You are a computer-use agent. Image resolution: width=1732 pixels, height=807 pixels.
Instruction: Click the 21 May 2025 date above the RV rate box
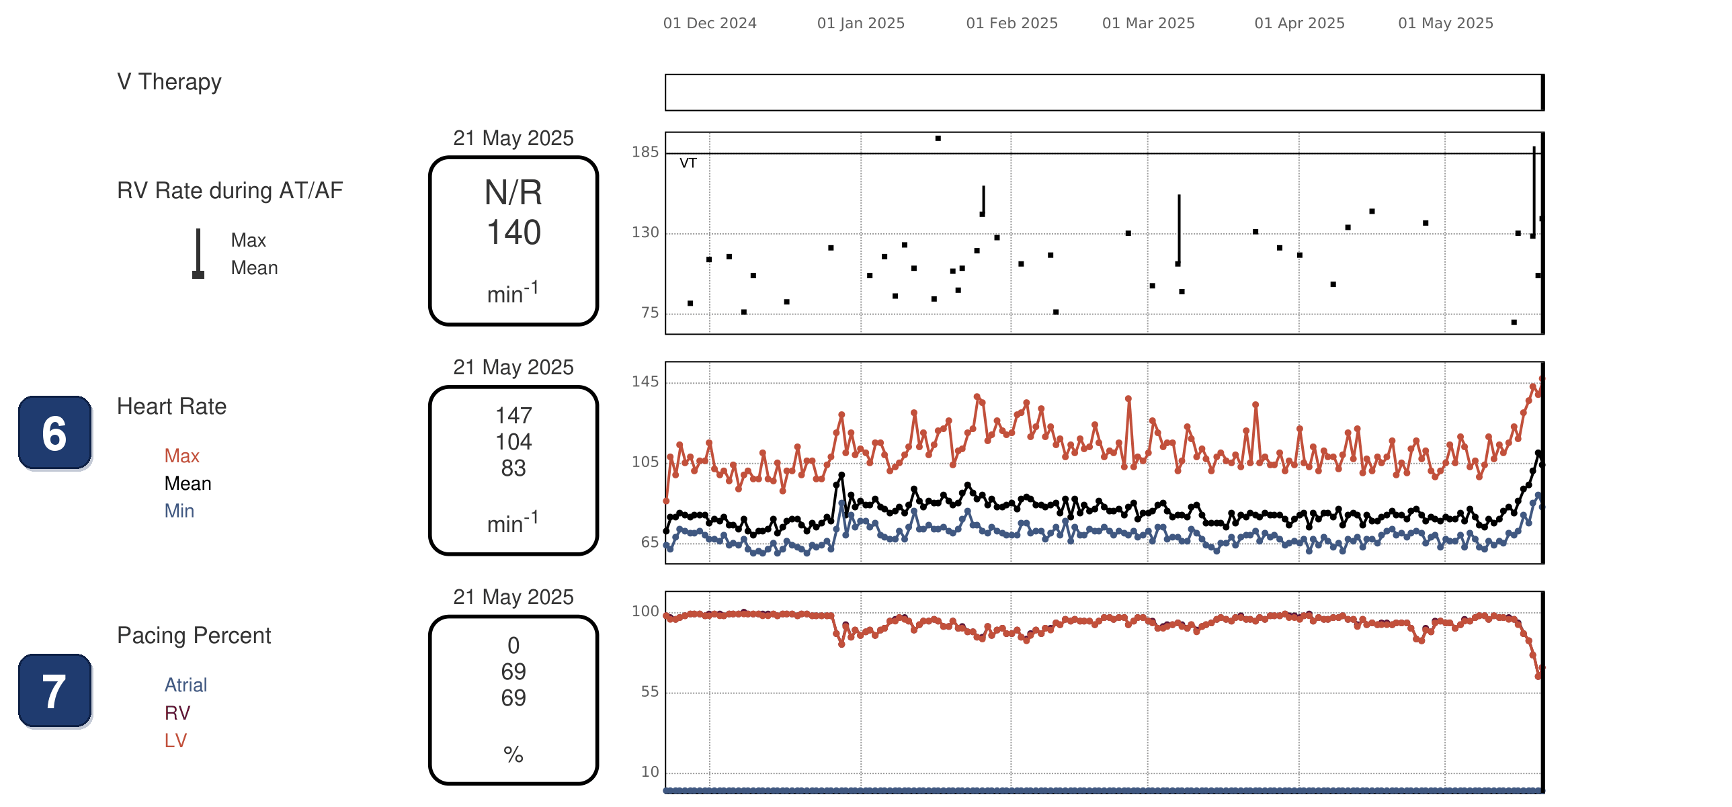(513, 138)
